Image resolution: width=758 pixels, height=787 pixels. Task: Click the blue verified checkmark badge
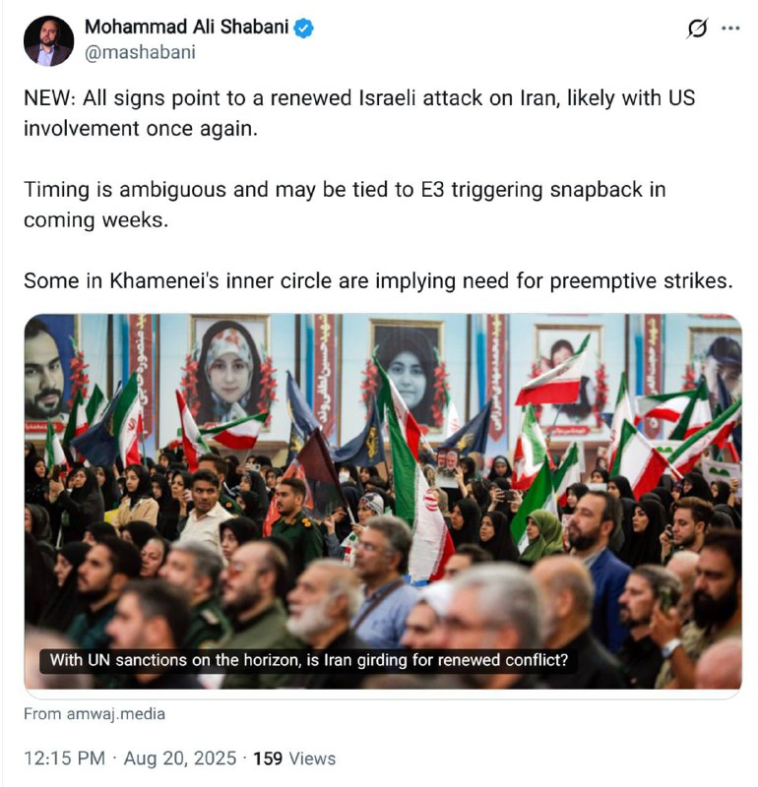(303, 29)
